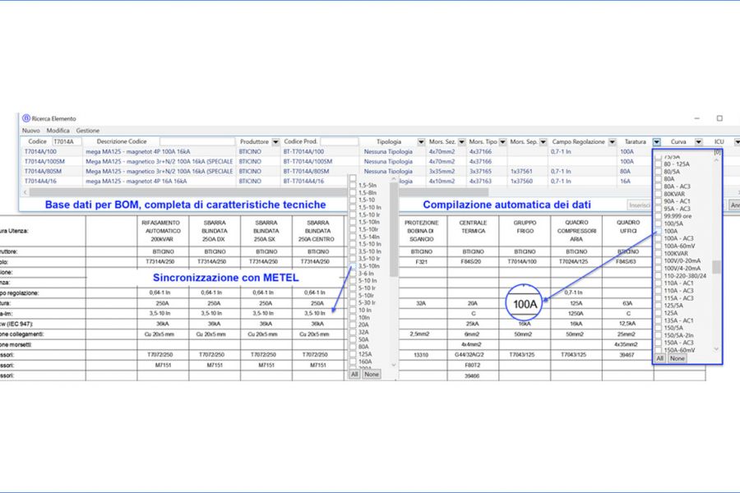Click the Codice Prod. search field
740x493 pixels.
click(x=339, y=141)
